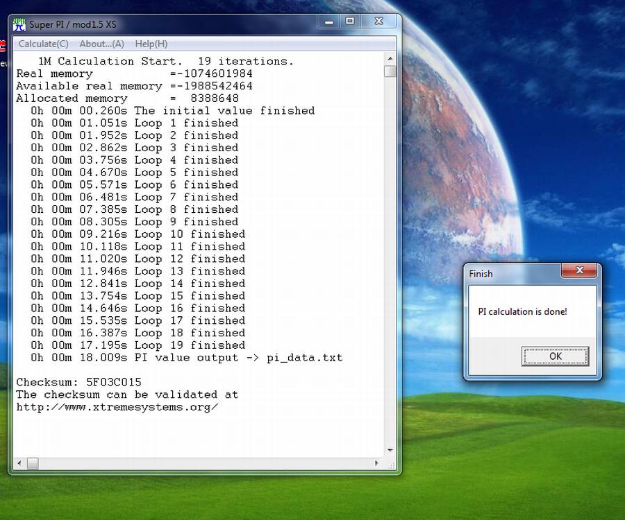625x520 pixels.
Task: Click the 'Loop 2 finished' line
Action: click(x=135, y=135)
